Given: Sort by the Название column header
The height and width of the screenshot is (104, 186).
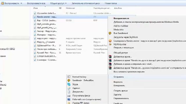Looking at the screenshot, I should (70, 8).
